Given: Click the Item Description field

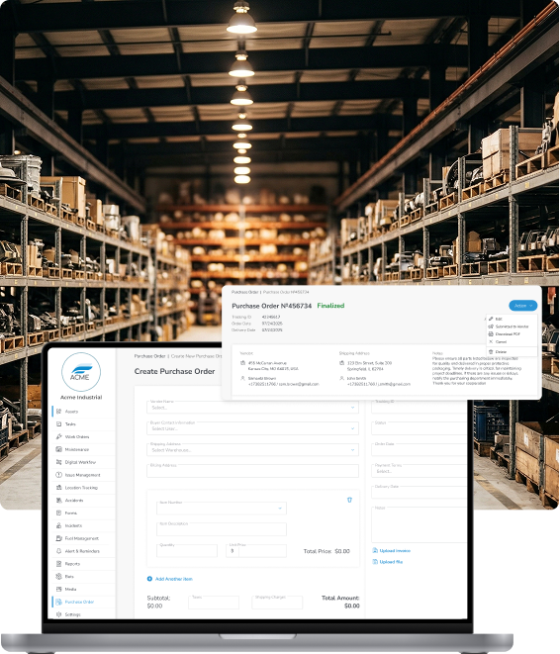Looking at the screenshot, I should point(222,529).
